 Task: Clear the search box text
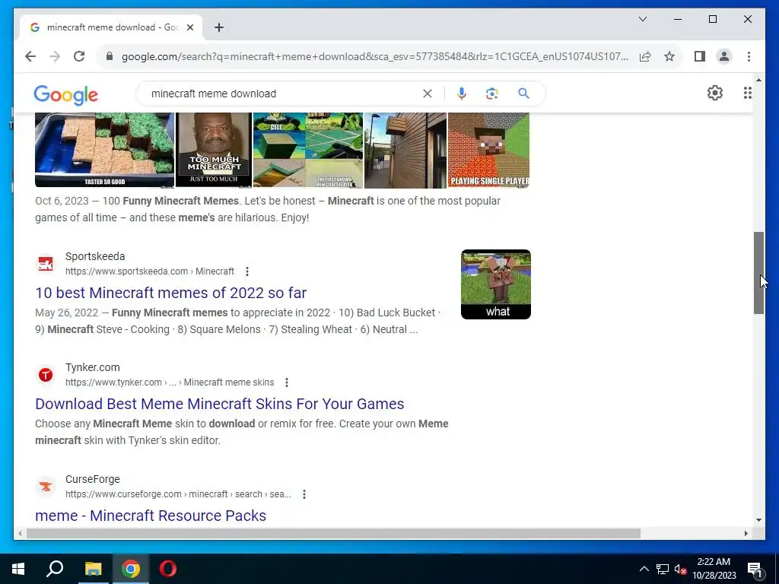[428, 94]
